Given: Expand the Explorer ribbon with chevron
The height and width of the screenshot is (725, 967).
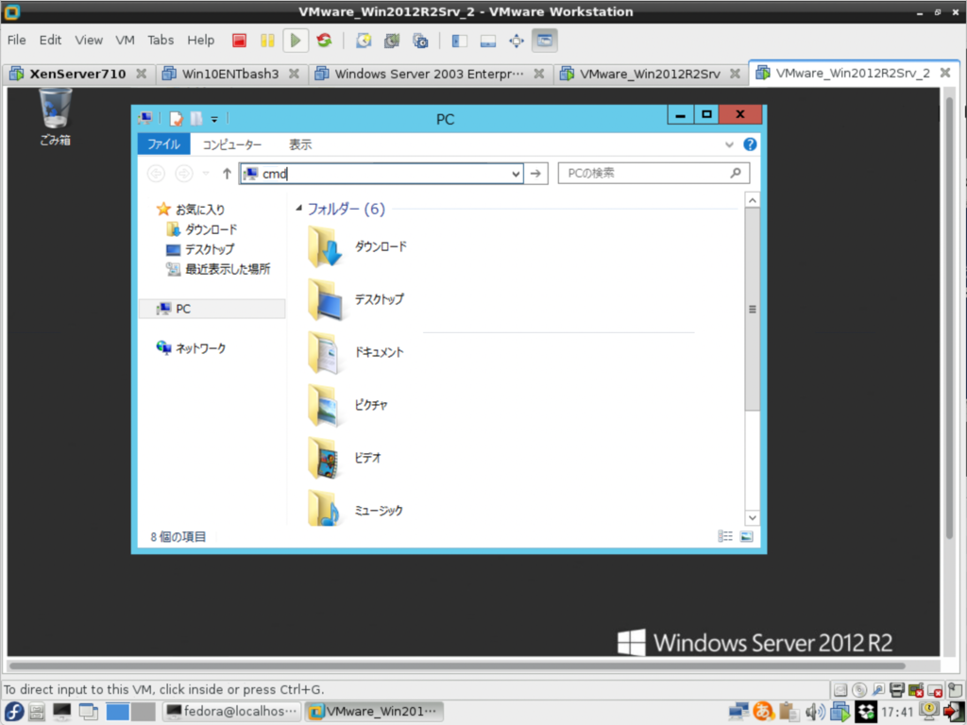Looking at the screenshot, I should (729, 144).
